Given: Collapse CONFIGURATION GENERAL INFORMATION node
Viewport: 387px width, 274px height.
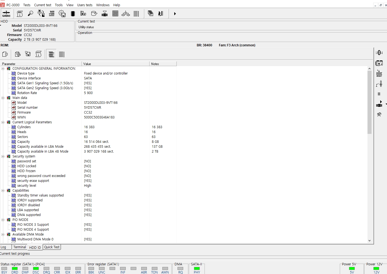Looking at the screenshot, I should pos(3,69).
